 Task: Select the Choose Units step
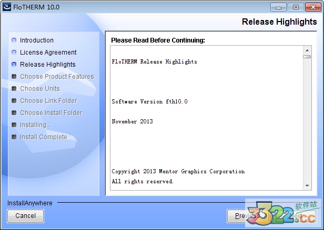(40, 89)
